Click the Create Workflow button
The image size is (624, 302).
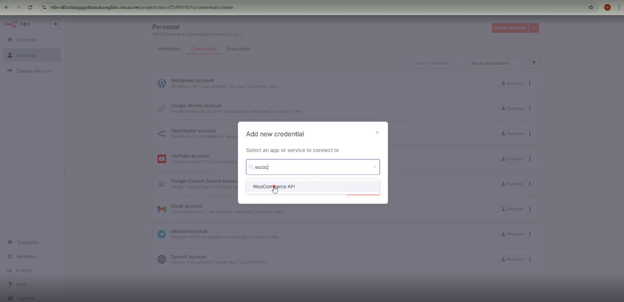pyautogui.click(x=510, y=28)
